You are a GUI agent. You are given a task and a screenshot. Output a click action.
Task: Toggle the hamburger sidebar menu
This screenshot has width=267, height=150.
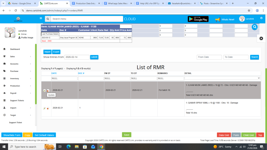coord(41,18)
